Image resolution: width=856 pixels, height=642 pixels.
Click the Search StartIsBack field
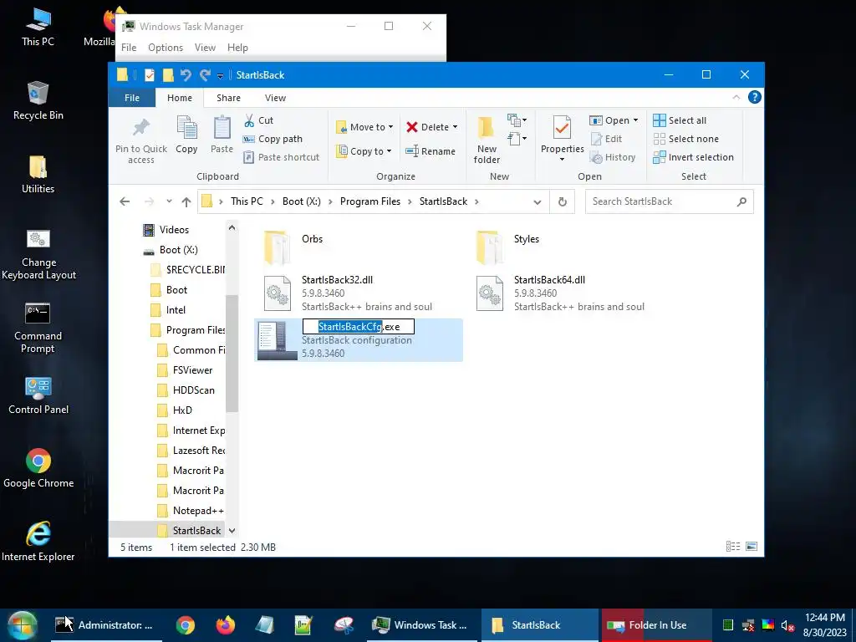(670, 201)
